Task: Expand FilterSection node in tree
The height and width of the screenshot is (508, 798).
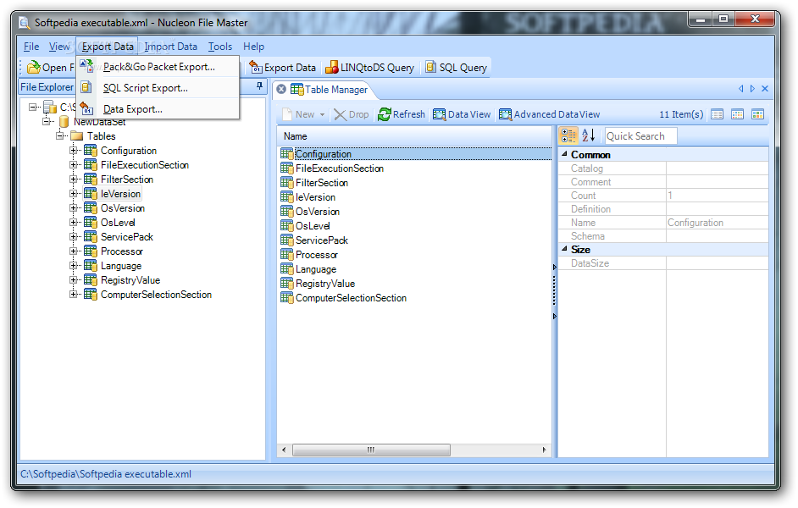Action: pos(74,179)
